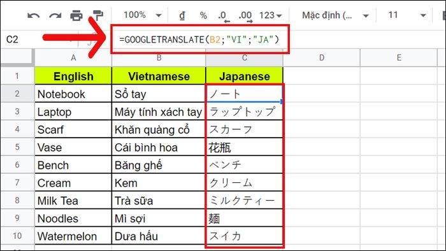Select the cell 'Watermelon'
This screenshot has height=251, width=446.
pyautogui.click(x=73, y=236)
